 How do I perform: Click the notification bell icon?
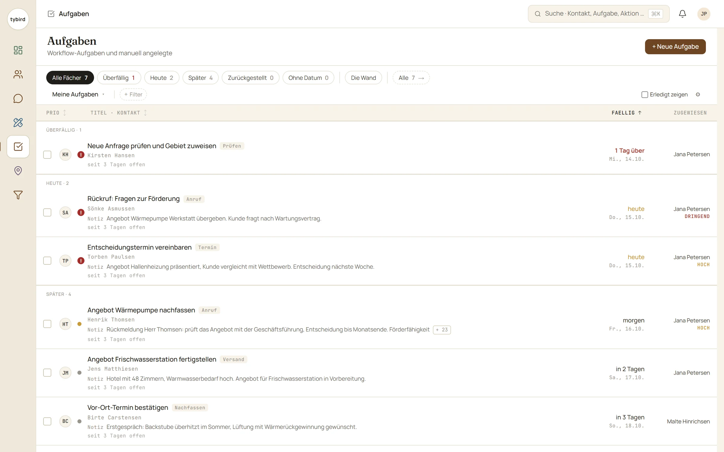[682, 14]
